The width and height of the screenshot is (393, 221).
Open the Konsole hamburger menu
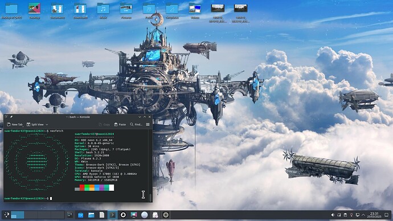pyautogui.click(x=148, y=125)
